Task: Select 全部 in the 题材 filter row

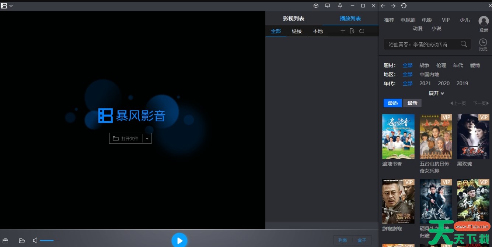Action: [408, 65]
